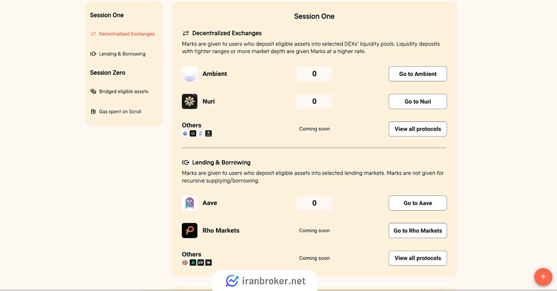
Task: Click the Go to Nuri button
Action: (x=418, y=101)
